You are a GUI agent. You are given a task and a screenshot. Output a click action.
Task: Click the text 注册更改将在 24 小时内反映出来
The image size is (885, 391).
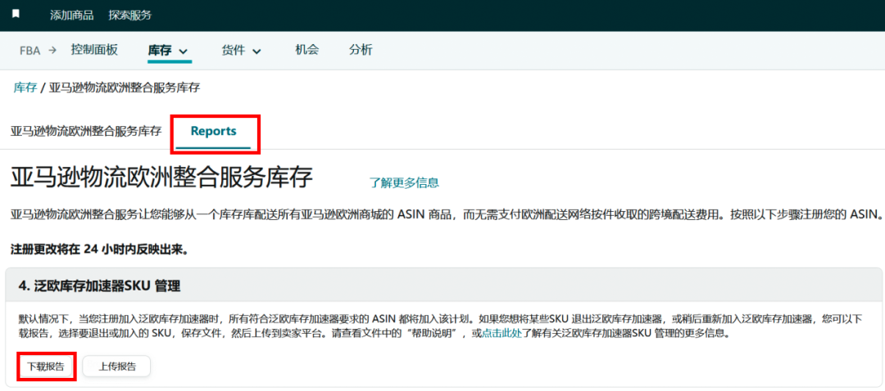pos(99,249)
